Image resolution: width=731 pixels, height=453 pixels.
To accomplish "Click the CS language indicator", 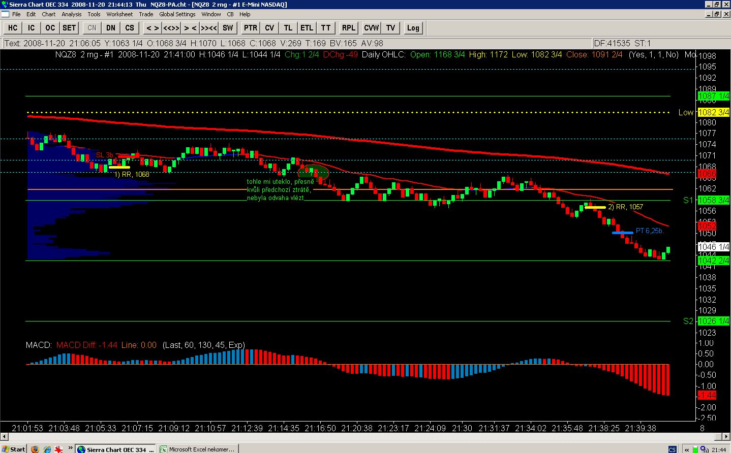I will (673, 449).
